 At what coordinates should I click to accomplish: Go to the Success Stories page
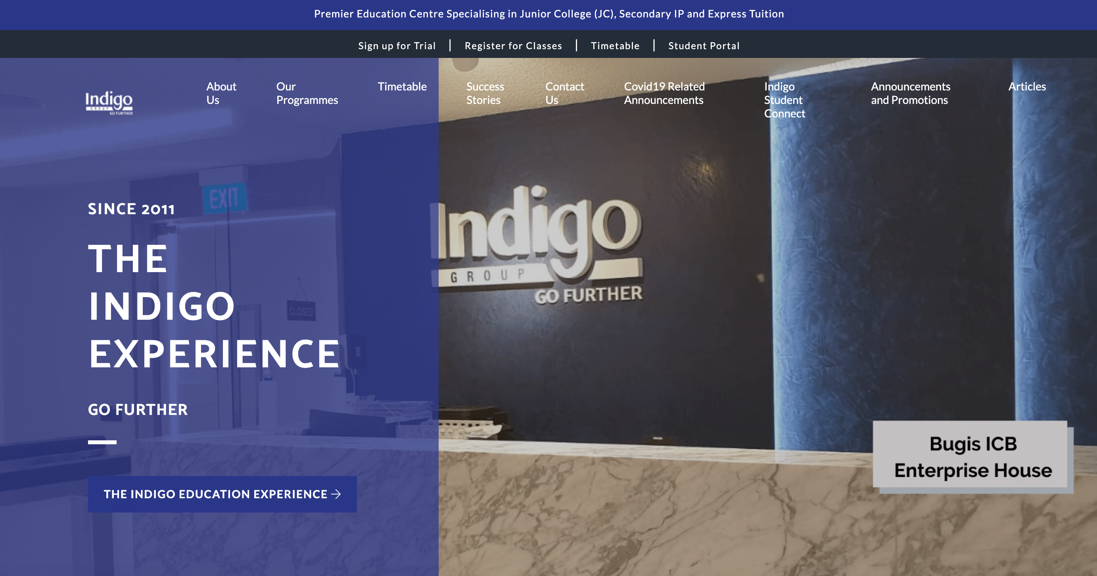click(485, 93)
